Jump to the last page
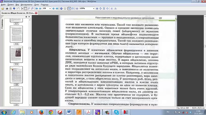The width and height of the screenshot is (206, 115). pyautogui.click(x=57, y=9)
